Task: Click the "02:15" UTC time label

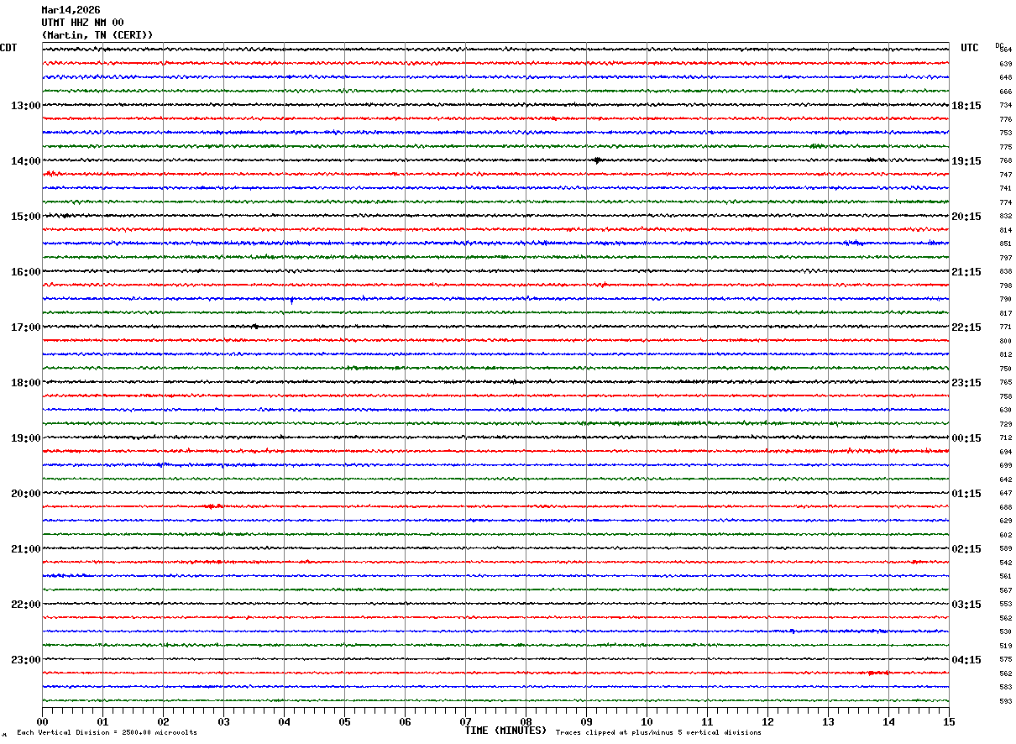Action: (x=966, y=549)
